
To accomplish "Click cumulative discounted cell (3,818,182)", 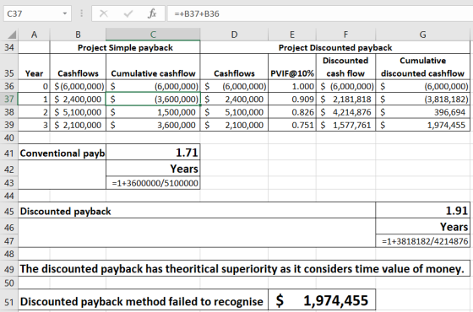I will pos(423,100).
